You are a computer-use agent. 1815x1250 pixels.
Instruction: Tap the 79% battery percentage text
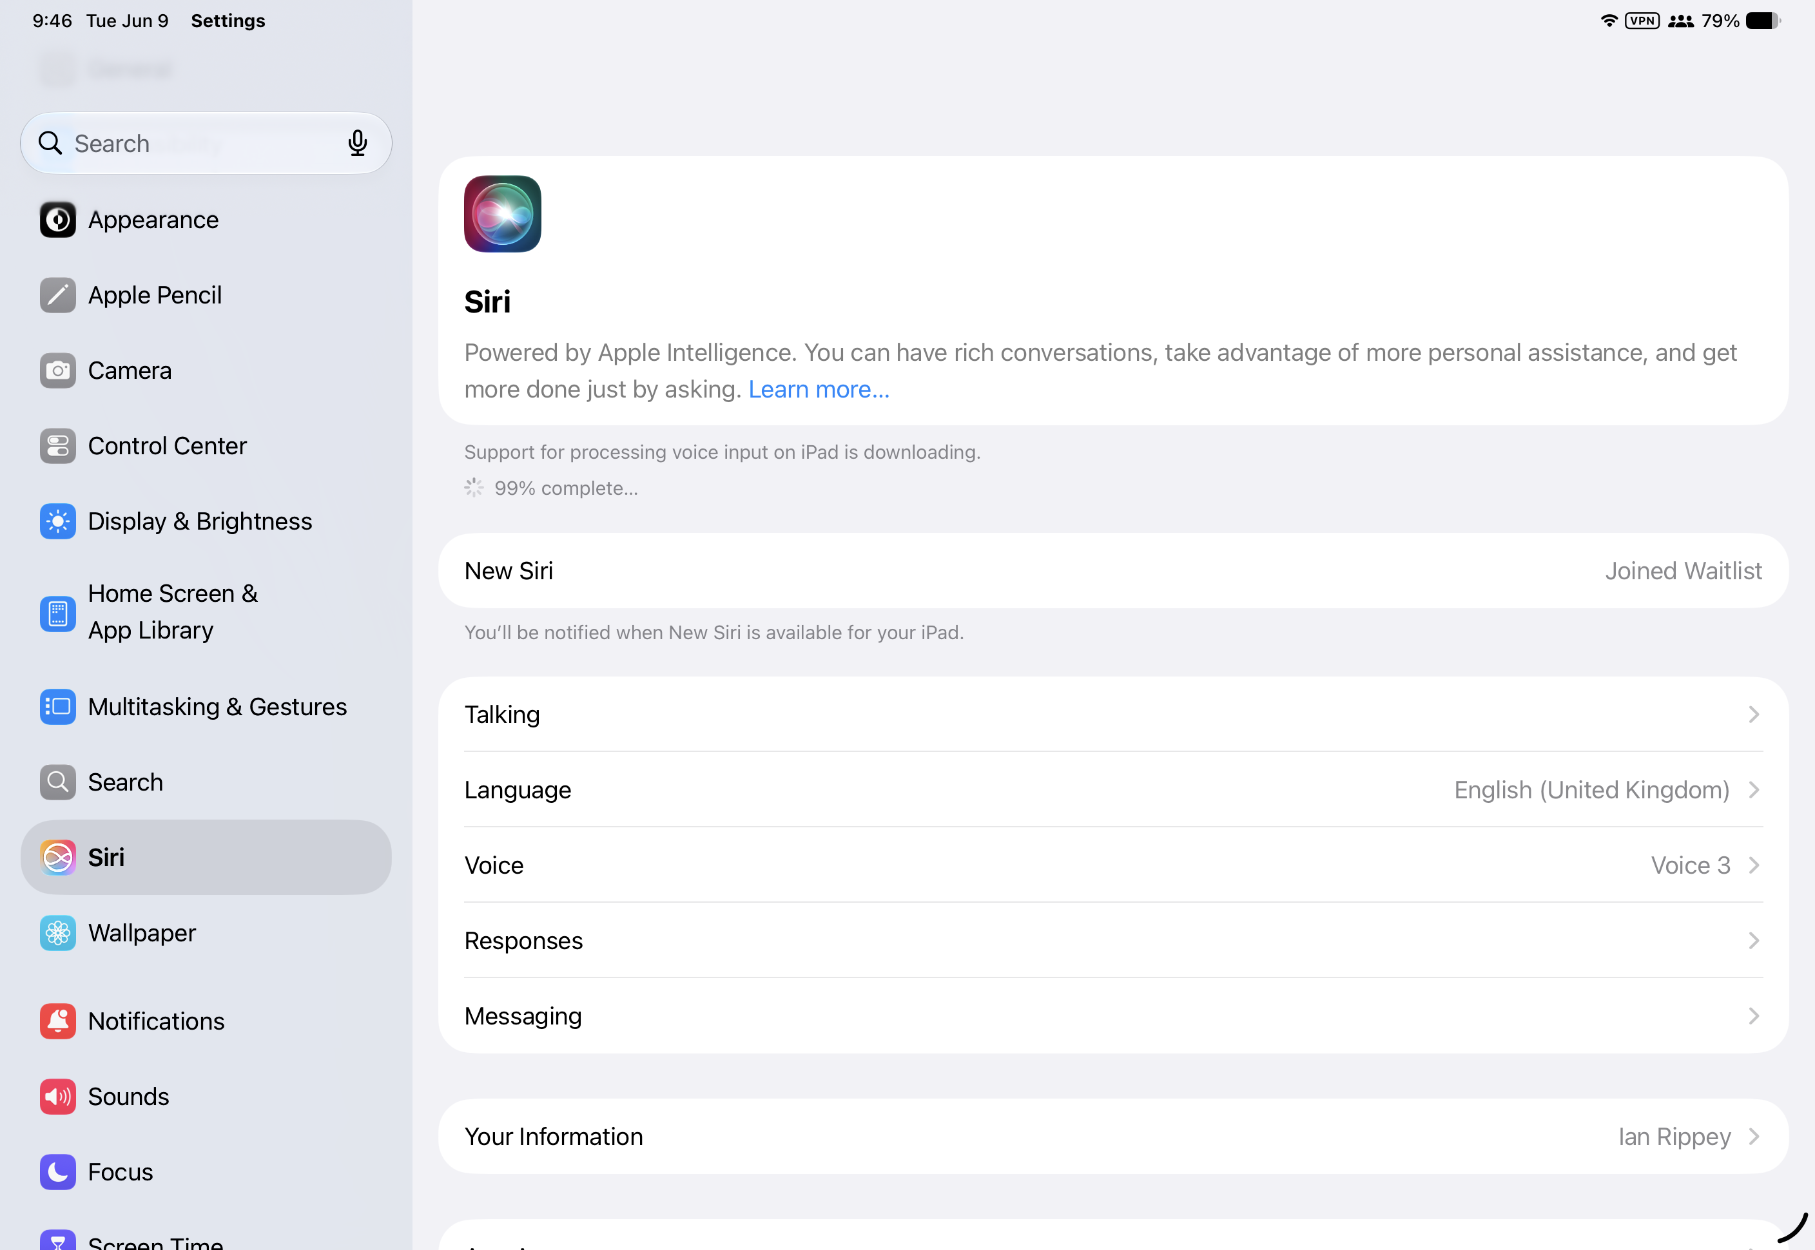(1720, 21)
